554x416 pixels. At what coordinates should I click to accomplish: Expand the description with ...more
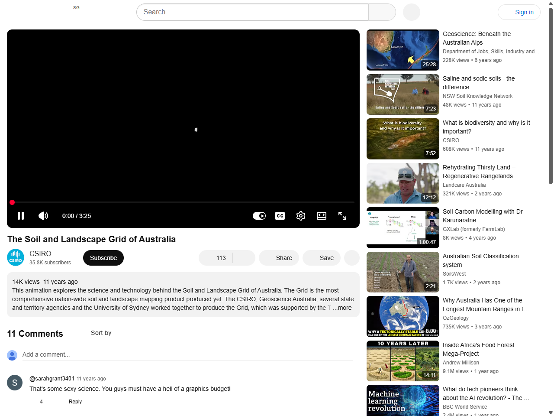click(342, 308)
